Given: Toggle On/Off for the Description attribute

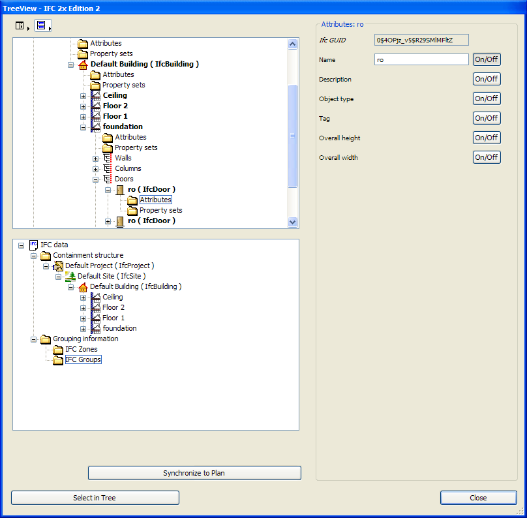Looking at the screenshot, I should pyautogui.click(x=487, y=79).
